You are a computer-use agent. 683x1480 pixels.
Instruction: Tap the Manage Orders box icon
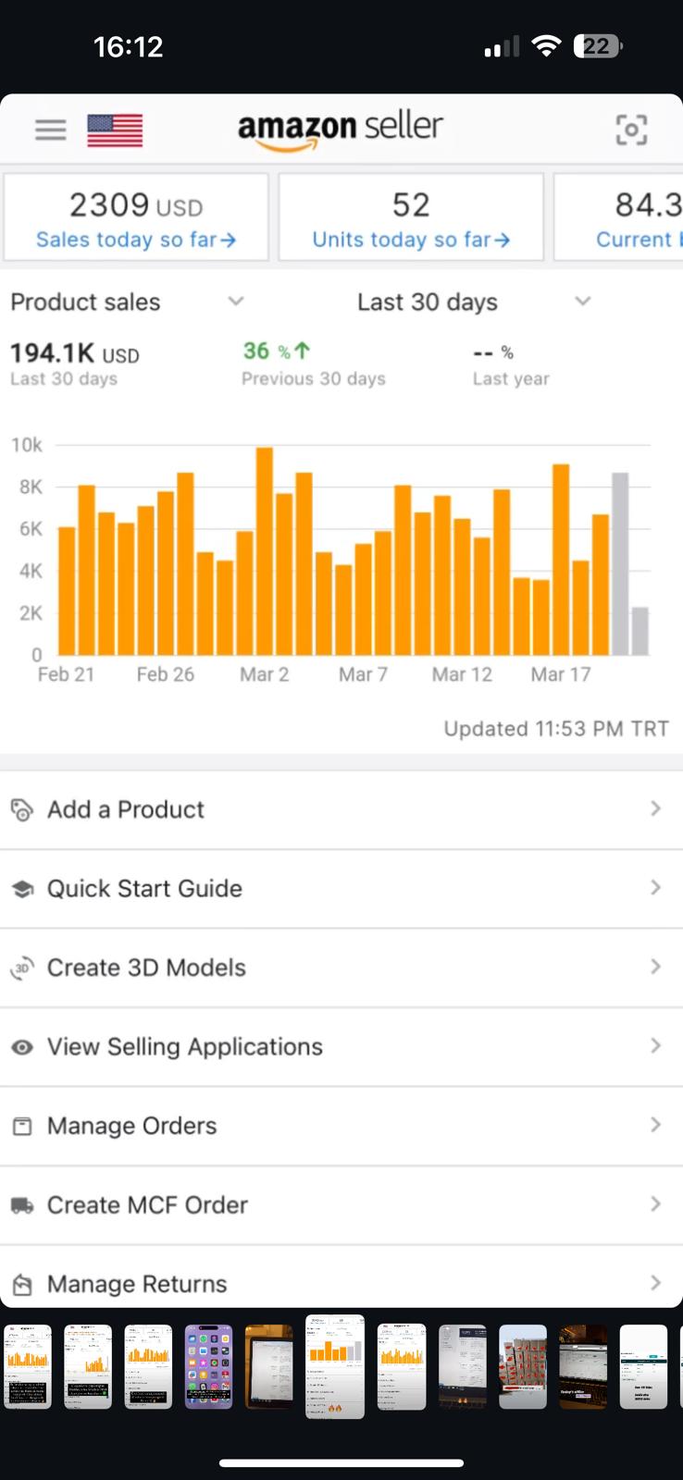coord(22,1127)
